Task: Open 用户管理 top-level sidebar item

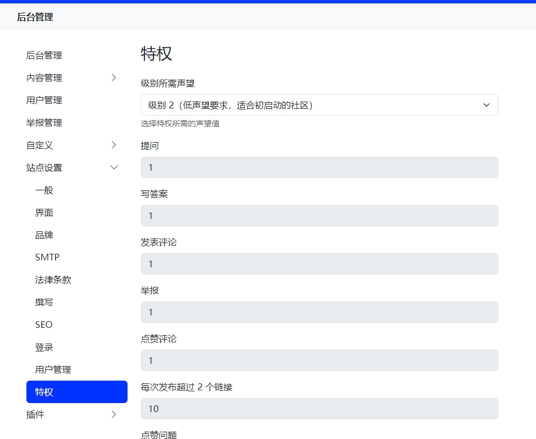Action: click(76, 100)
